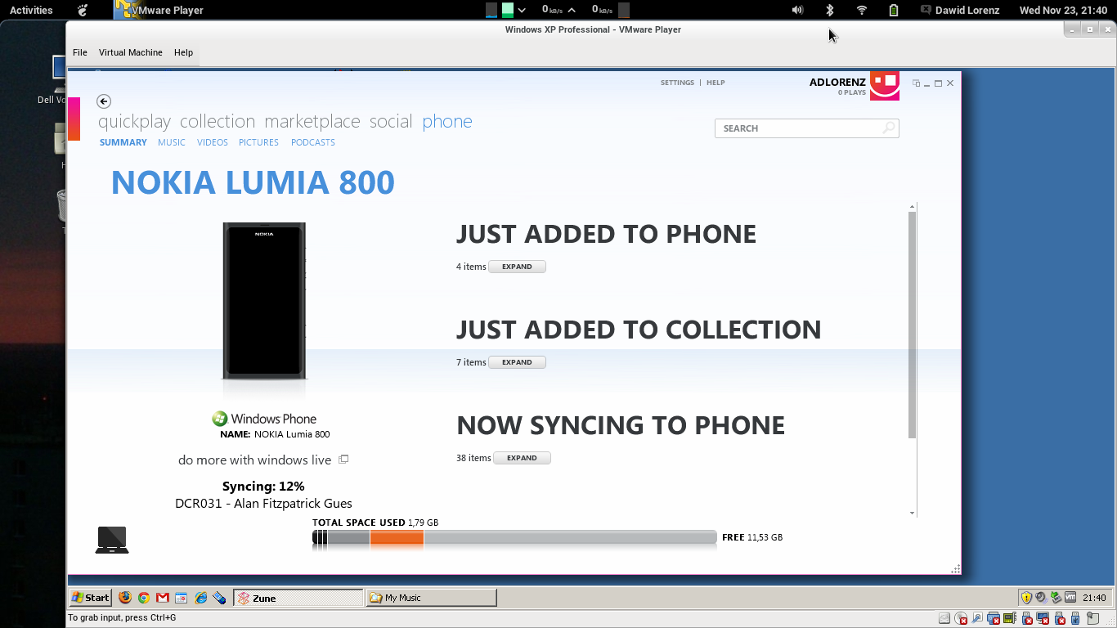Screen dimensions: 1117x628
Task: Launch Firefox from the quick launch bar
Action: coord(125,598)
